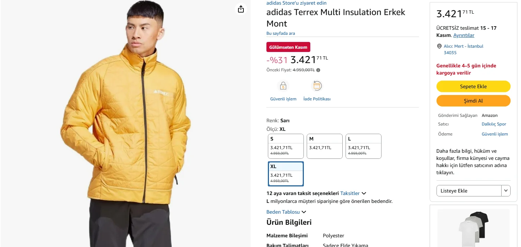Image resolution: width=521 pixels, height=247 pixels.
Task: Visit the adidas Store link
Action: pyautogui.click(x=296, y=3)
